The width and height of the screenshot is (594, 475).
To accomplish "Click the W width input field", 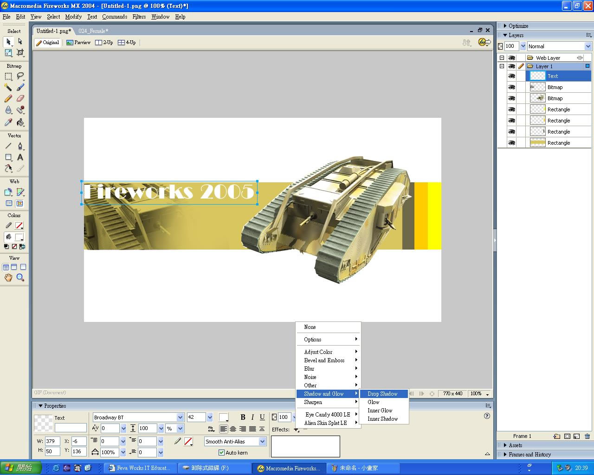I will tap(52, 441).
